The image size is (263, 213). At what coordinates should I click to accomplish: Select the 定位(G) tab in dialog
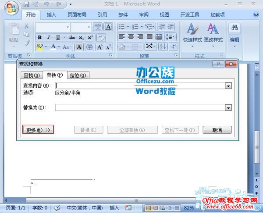pyautogui.click(x=78, y=75)
